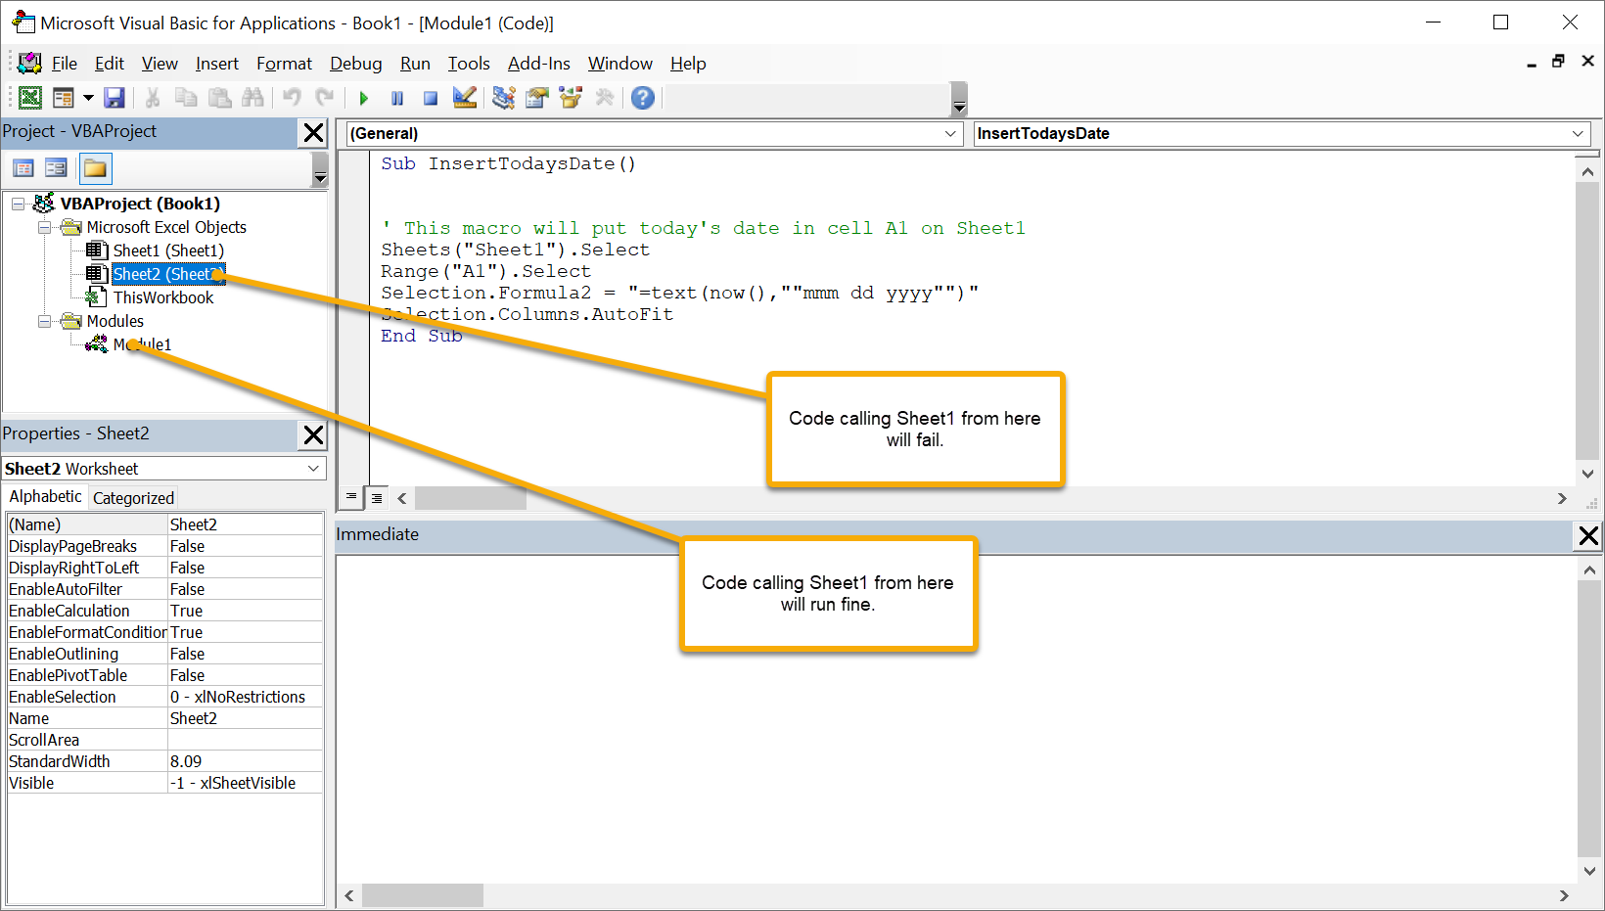1605x911 pixels.
Task: Click the Paste clipboard icon
Action: click(x=219, y=98)
